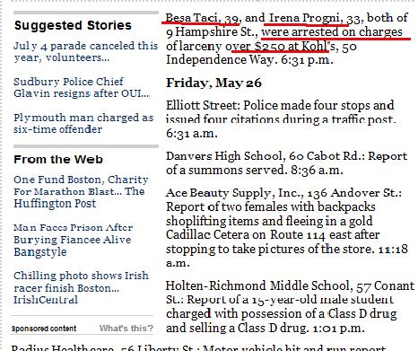Screen dimensions: 418x351
Task: Open Sudbury Police Chief Glavin resigns story
Action: [x=82, y=87]
